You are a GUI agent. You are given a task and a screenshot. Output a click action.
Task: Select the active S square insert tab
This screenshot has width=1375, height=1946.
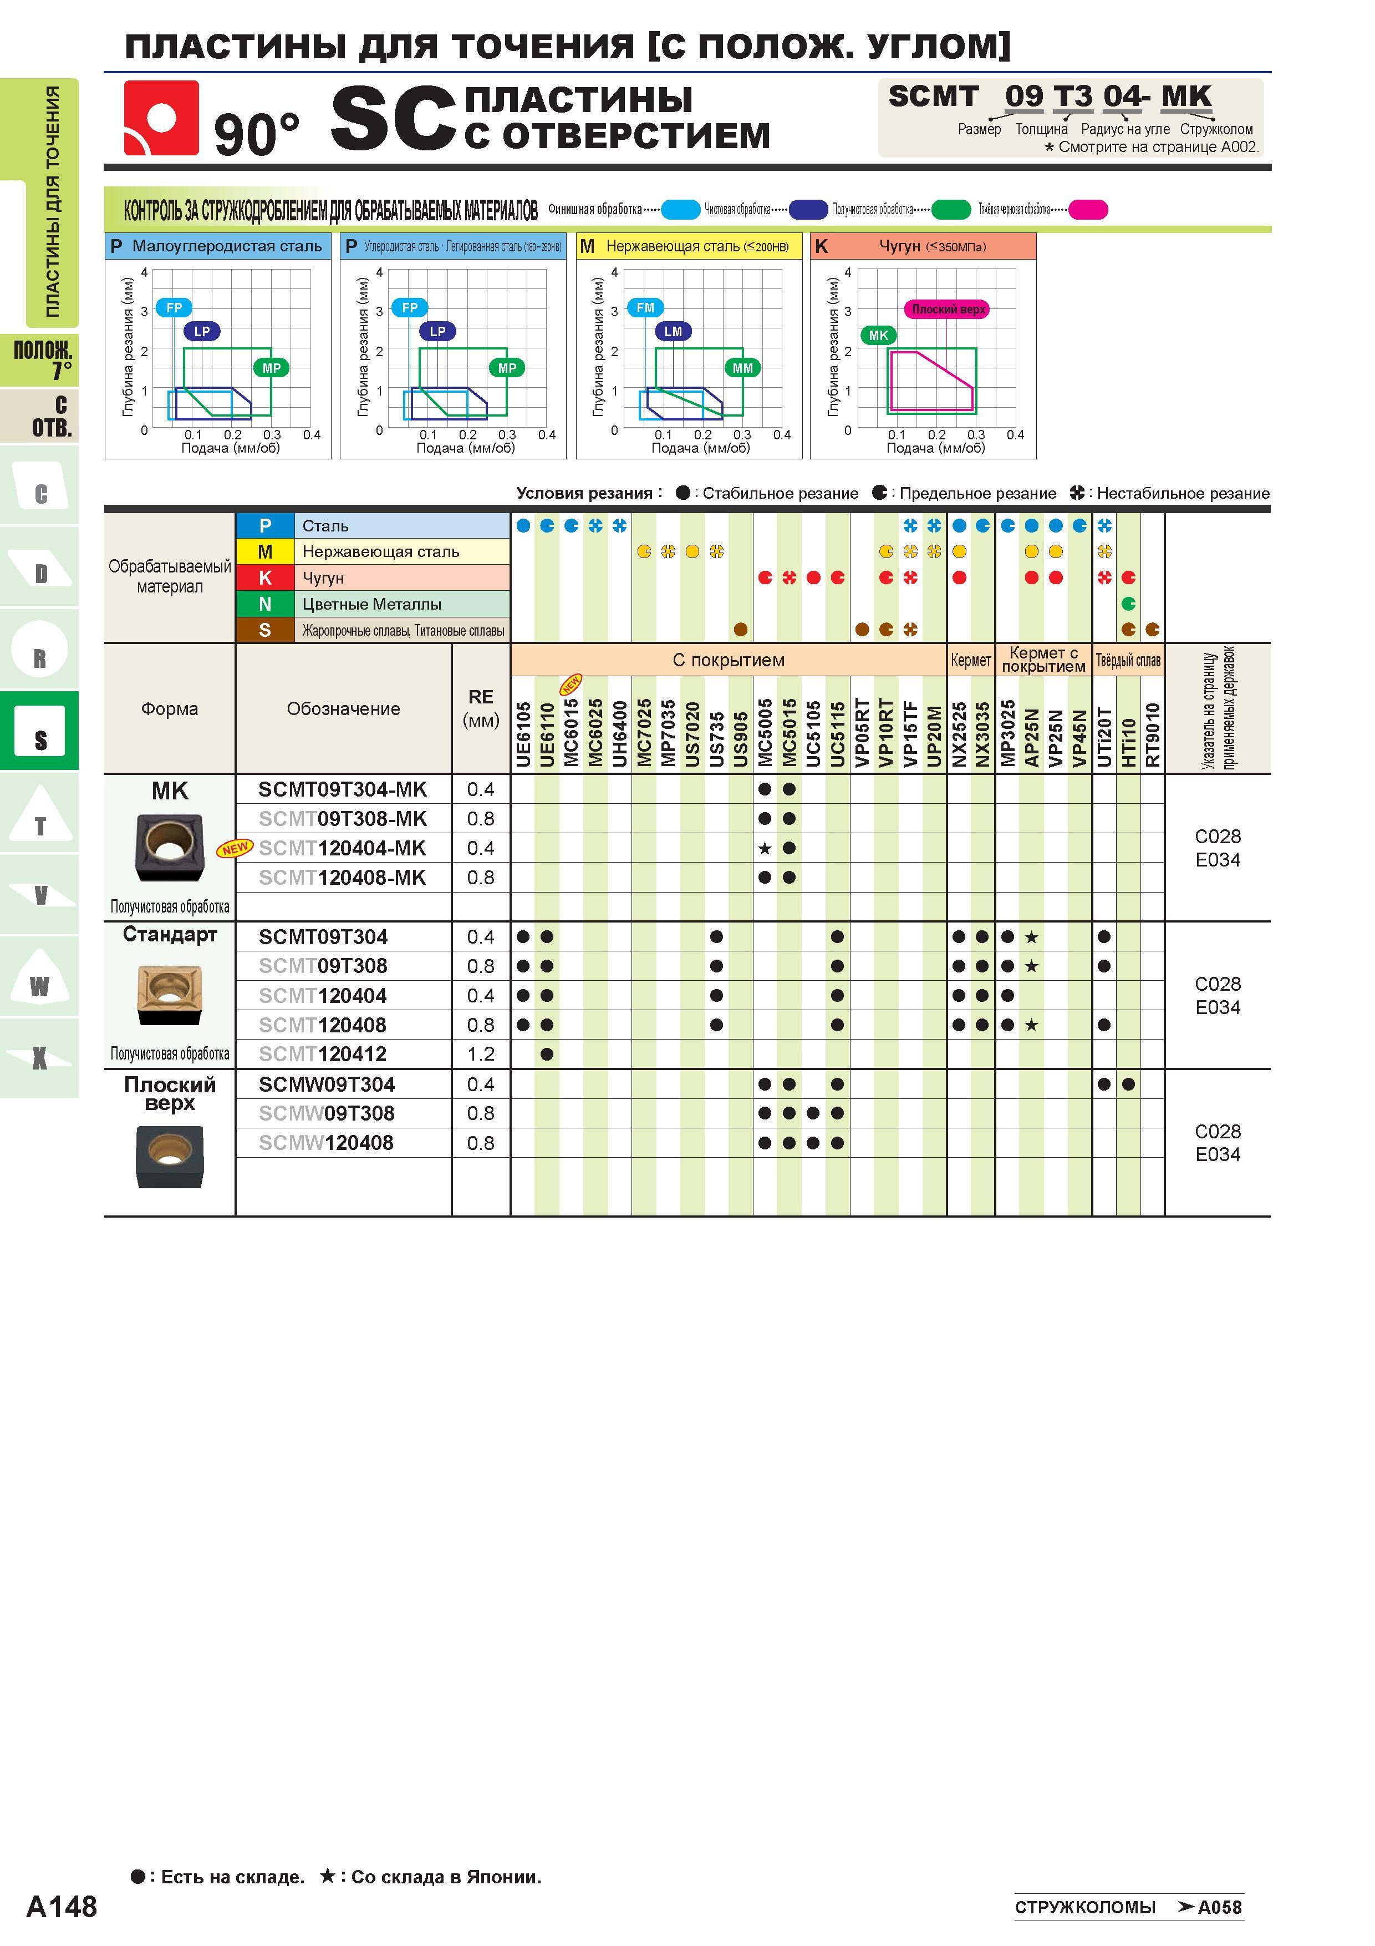coord(39,731)
